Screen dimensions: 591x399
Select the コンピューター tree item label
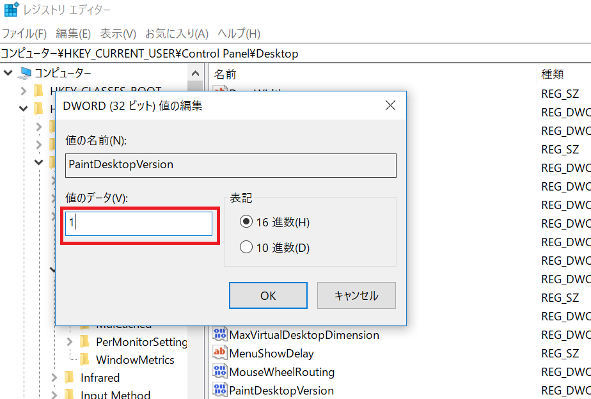point(63,73)
